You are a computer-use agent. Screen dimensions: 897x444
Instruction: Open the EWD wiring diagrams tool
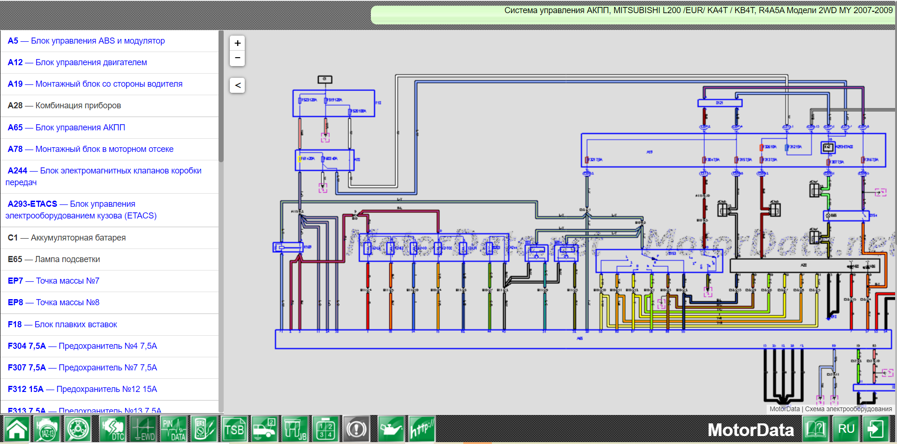[143, 429]
